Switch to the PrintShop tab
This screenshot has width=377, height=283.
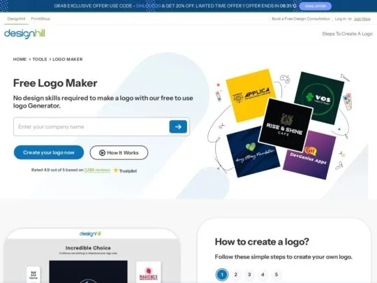pos(40,19)
